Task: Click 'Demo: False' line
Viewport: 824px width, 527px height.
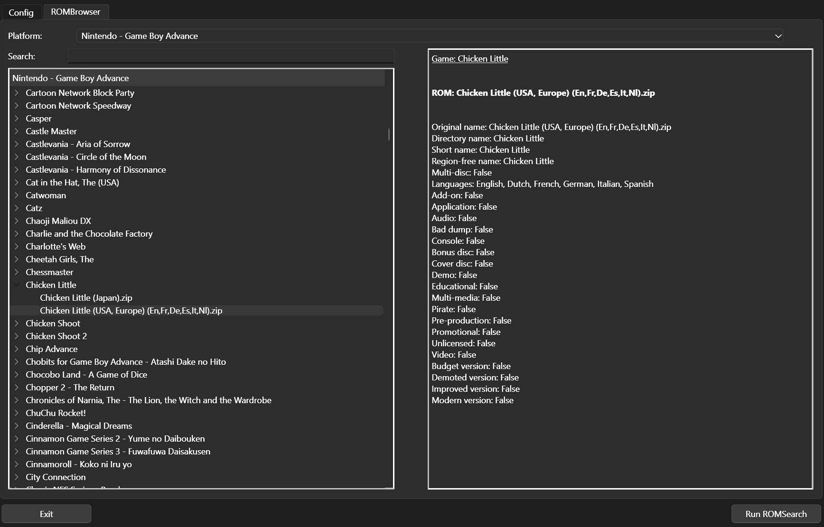Action: coord(454,275)
